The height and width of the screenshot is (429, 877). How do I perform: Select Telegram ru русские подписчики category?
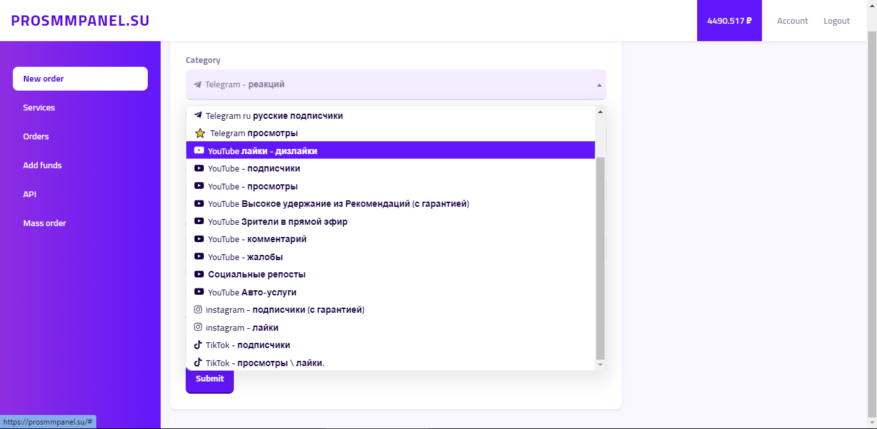pyautogui.click(x=391, y=116)
